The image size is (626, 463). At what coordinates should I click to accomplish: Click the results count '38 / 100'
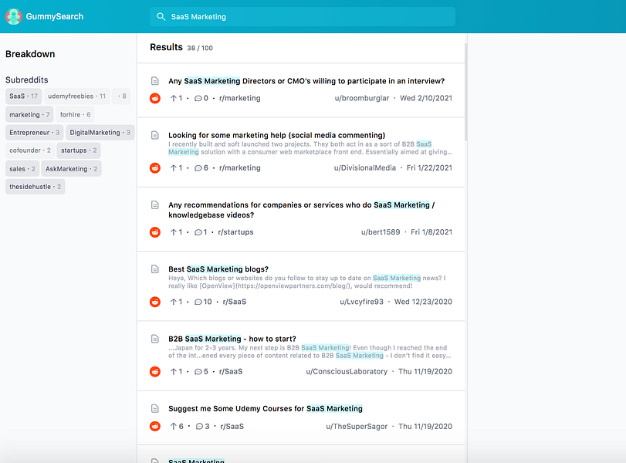[200, 48]
